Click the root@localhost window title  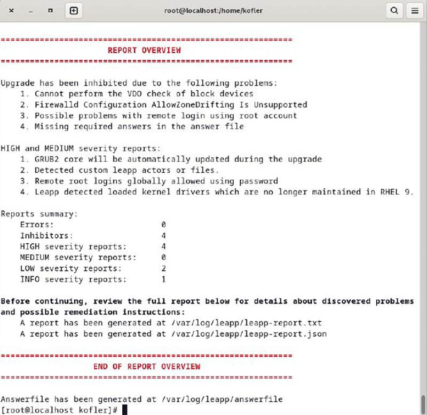[x=213, y=10]
